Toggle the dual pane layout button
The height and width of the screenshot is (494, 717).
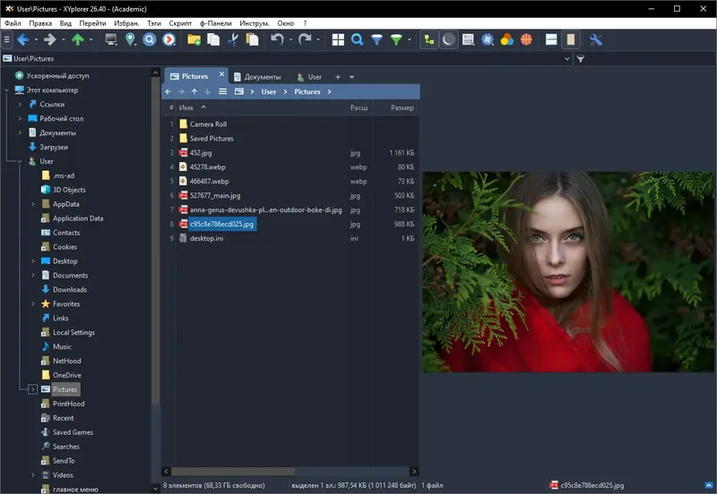pyautogui.click(x=552, y=39)
